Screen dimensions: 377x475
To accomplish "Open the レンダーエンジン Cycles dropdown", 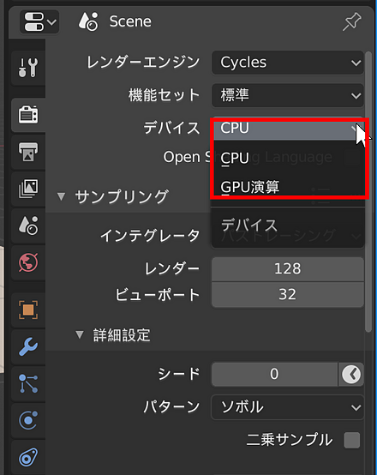I will [288, 63].
